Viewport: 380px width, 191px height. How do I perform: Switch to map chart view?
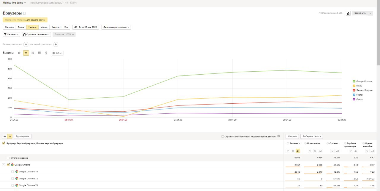tap(46, 53)
